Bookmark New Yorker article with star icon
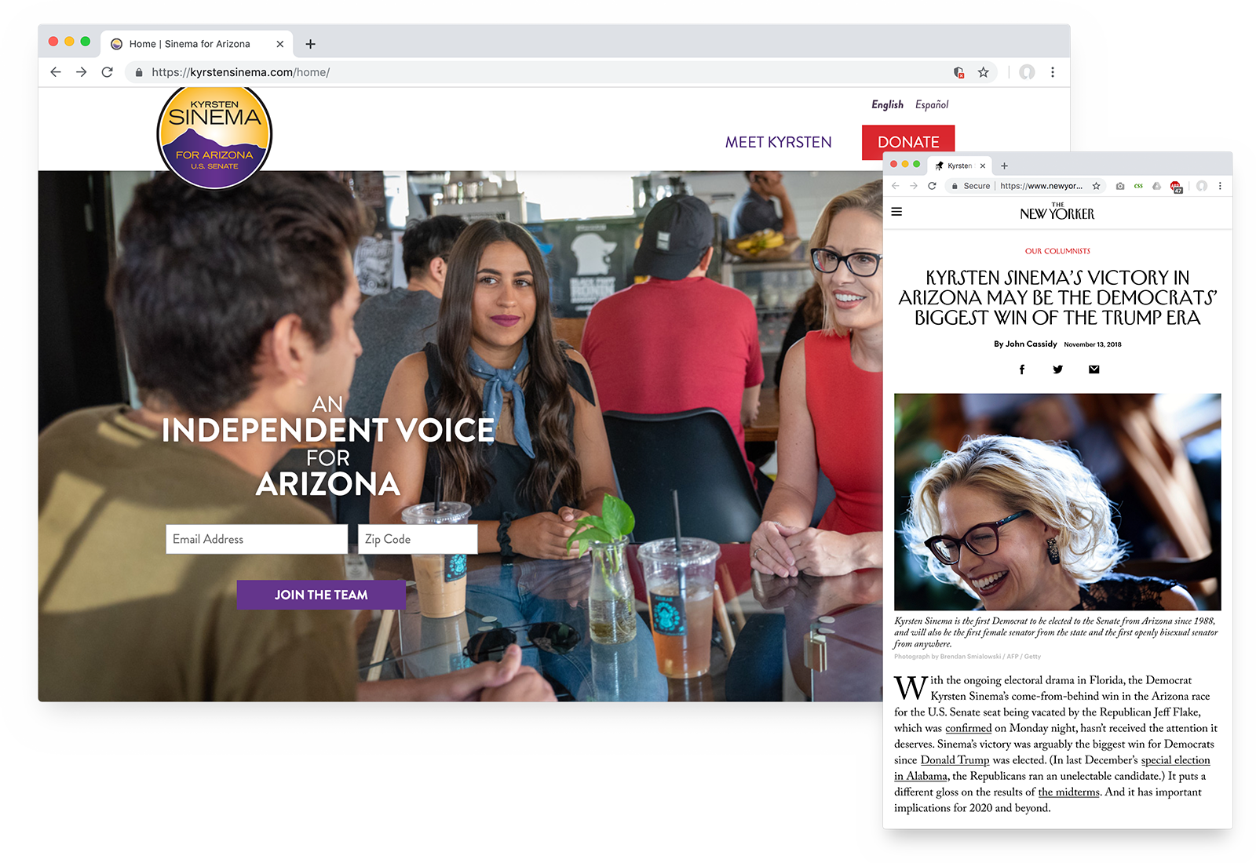This screenshot has height=863, width=1256. coord(1097,186)
